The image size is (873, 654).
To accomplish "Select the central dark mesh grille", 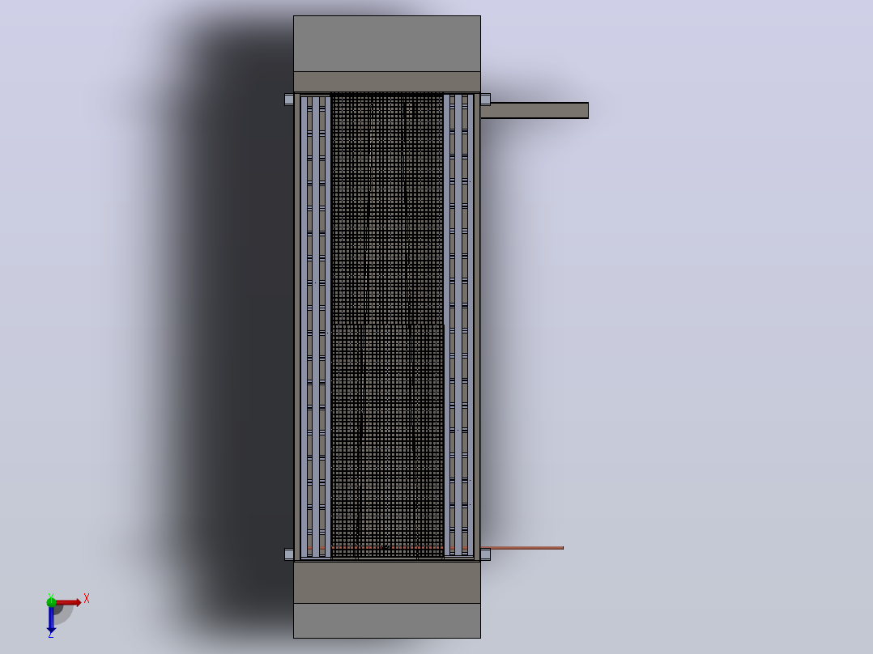I will [x=387, y=325].
